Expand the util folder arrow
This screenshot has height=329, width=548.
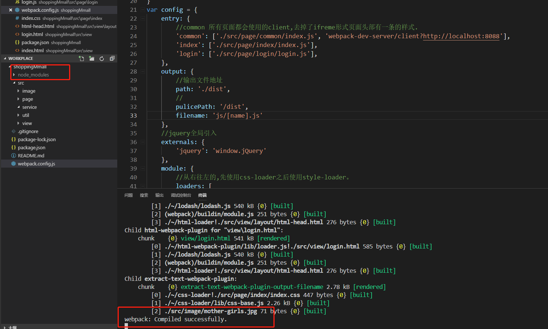click(18, 115)
